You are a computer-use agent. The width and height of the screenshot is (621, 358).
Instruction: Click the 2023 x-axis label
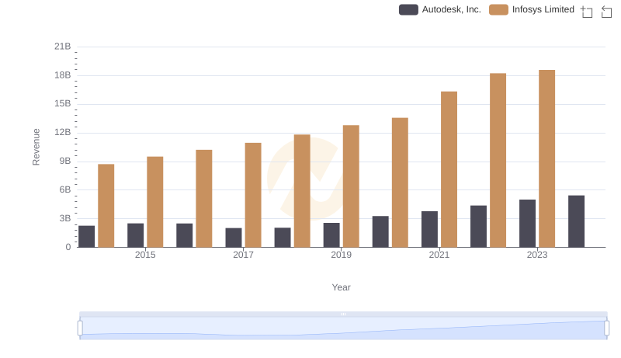537,255
